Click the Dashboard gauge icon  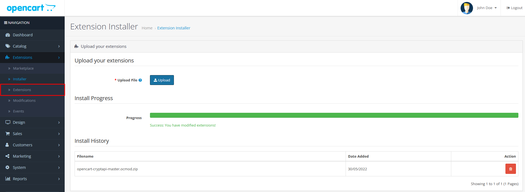tap(8, 35)
